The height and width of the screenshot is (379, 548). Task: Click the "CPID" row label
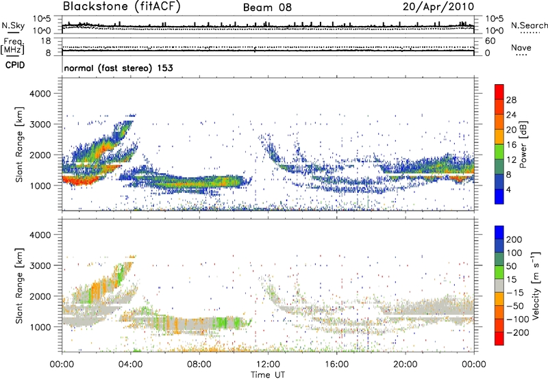[x=15, y=65]
